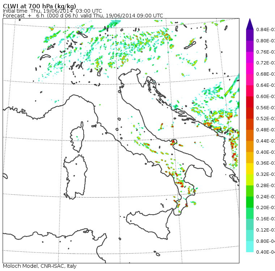Select the 0.12E-03 colorbar label

(x=265, y=230)
